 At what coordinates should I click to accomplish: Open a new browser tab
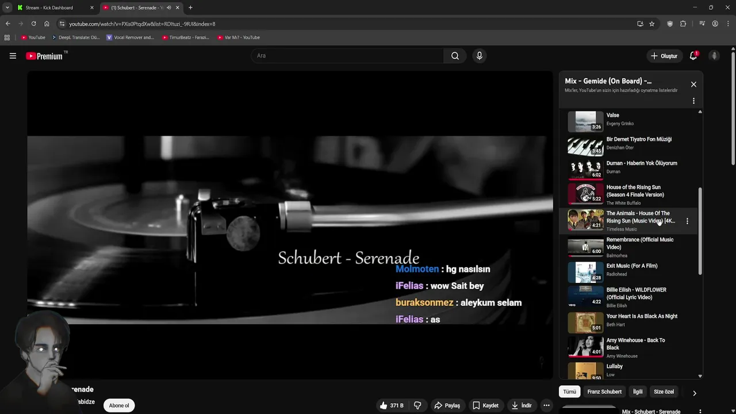coord(190,7)
